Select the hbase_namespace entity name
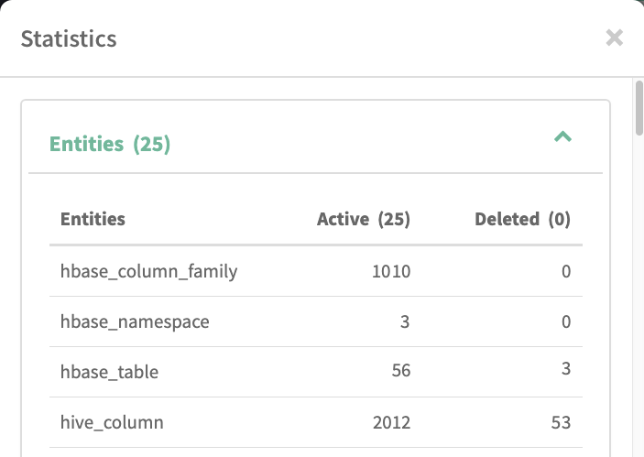 (135, 321)
